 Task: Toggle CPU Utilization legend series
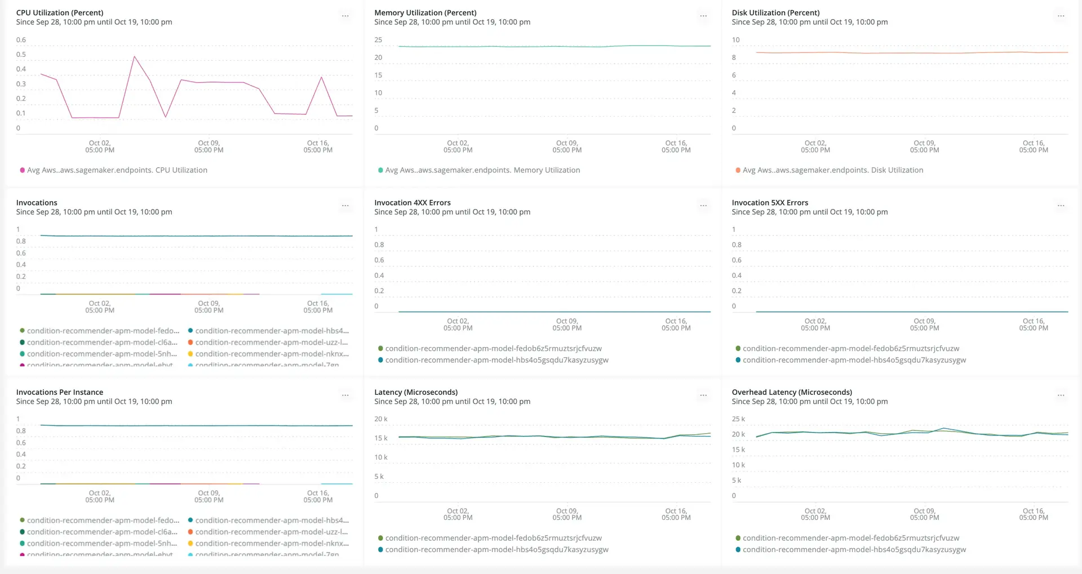[x=117, y=170]
